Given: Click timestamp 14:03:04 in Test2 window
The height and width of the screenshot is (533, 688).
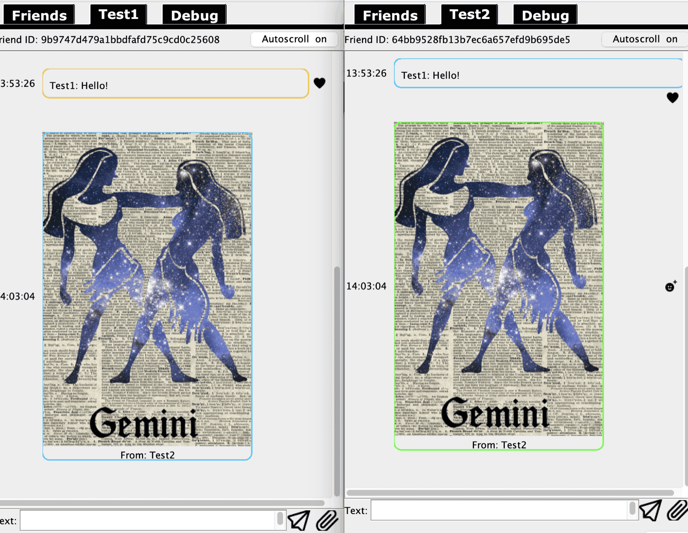Looking at the screenshot, I should [366, 286].
